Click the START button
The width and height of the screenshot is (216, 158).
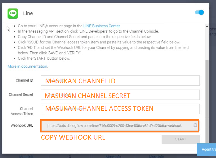point(181,139)
